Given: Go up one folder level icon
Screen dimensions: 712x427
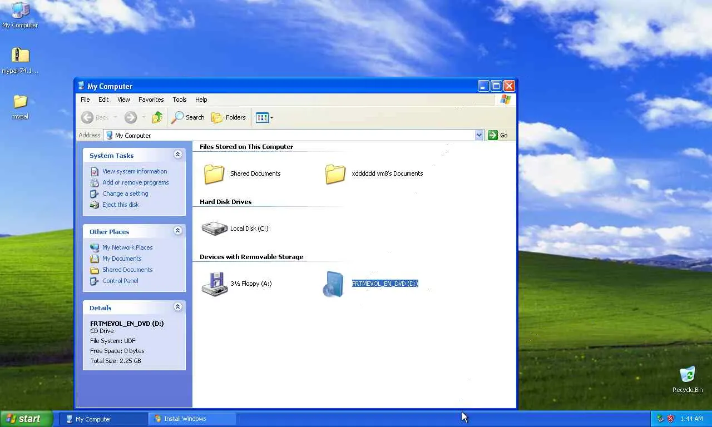Looking at the screenshot, I should click(x=157, y=117).
